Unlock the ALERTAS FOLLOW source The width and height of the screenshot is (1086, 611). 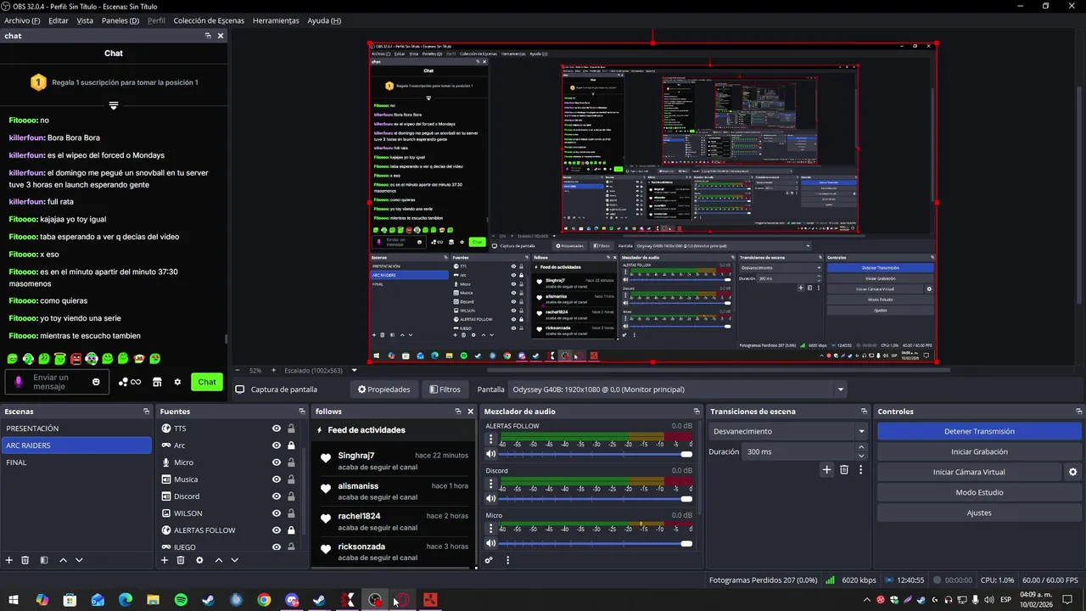[x=291, y=530]
